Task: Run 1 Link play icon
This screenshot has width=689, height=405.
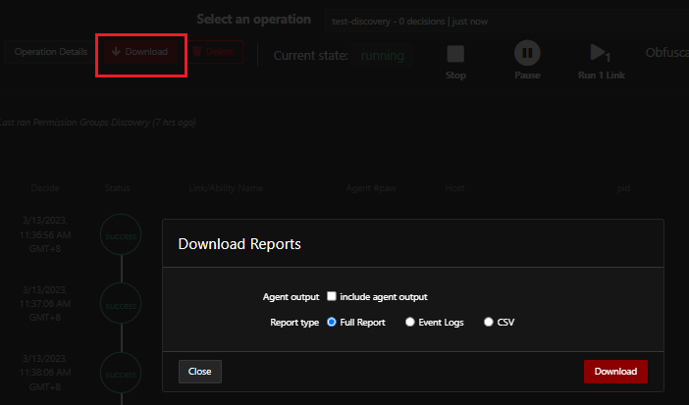Action: pyautogui.click(x=601, y=53)
